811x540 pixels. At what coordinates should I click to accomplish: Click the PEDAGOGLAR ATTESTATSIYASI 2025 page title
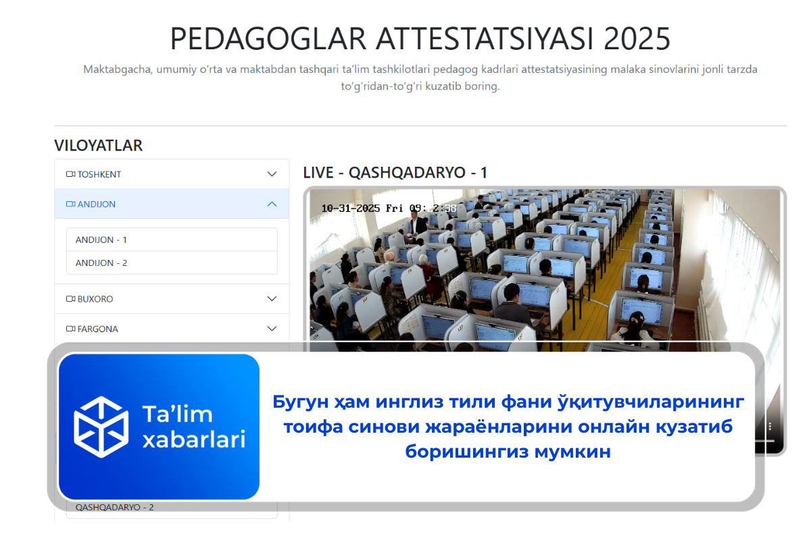[420, 39]
